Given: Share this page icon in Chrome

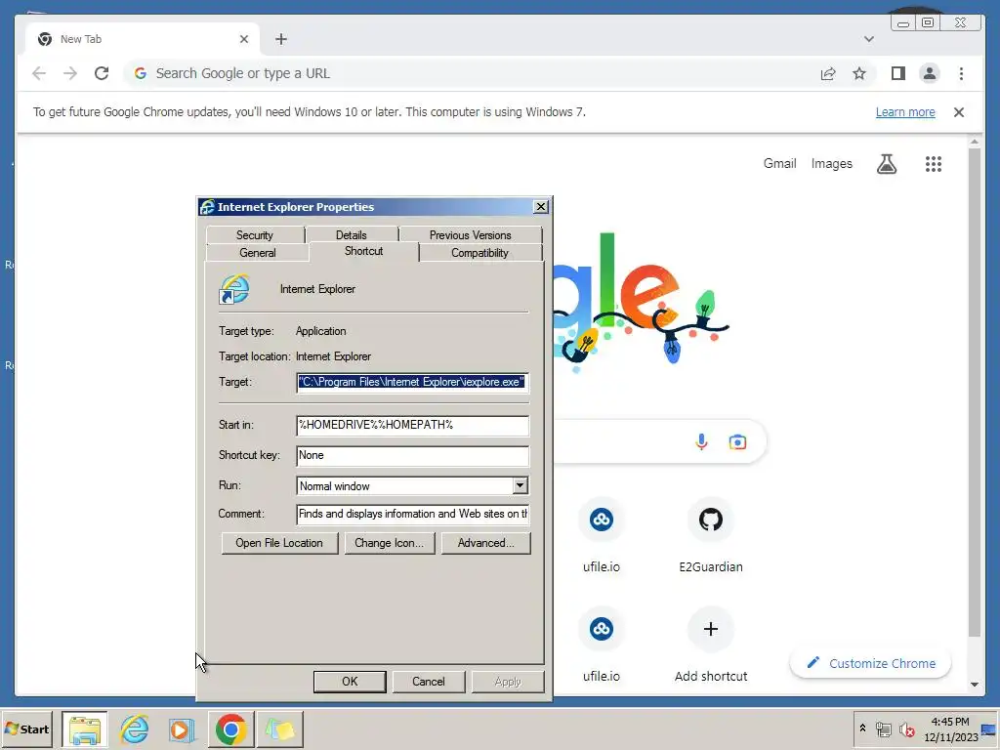Looking at the screenshot, I should tap(828, 73).
